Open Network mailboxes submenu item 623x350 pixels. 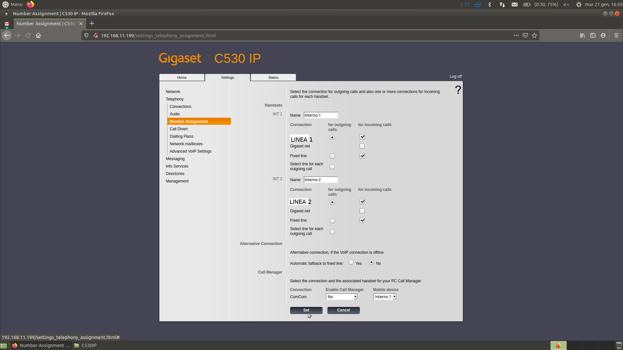click(186, 144)
